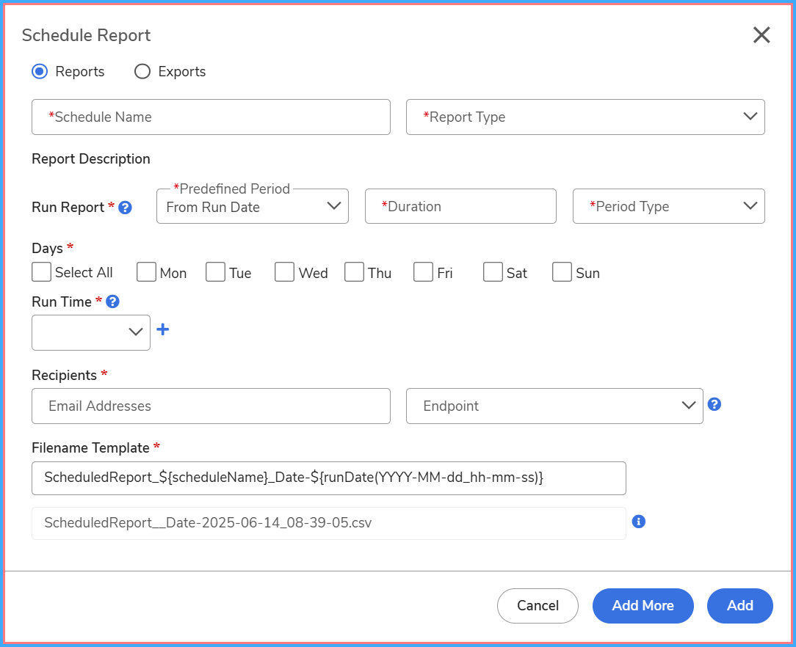The image size is (796, 647).
Task: Click the Schedule Report dialog title
Action: coord(87,35)
